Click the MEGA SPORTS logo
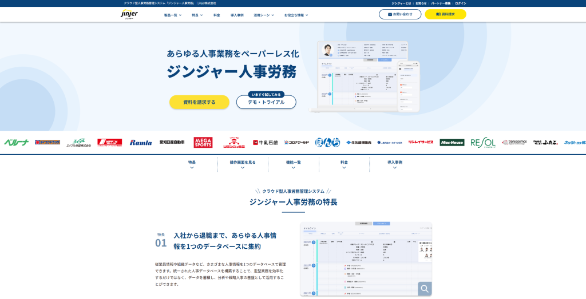 tap(203, 142)
